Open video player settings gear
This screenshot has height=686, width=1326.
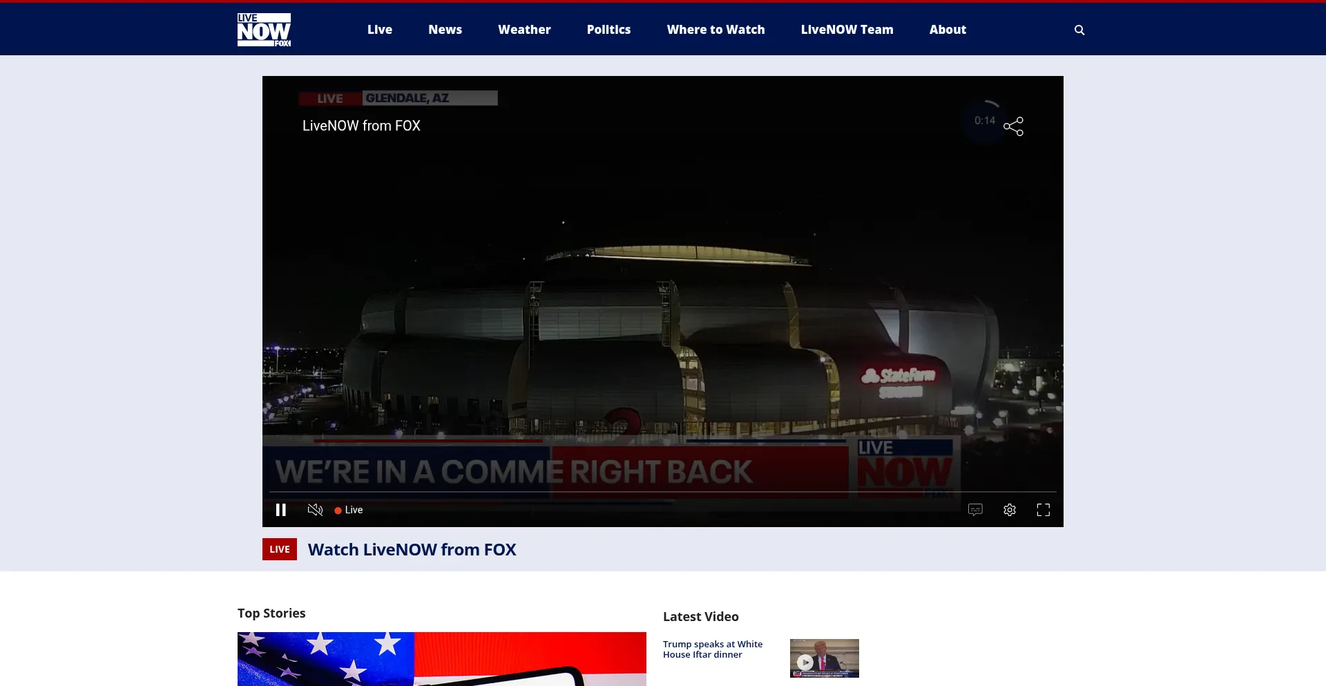tap(1010, 510)
